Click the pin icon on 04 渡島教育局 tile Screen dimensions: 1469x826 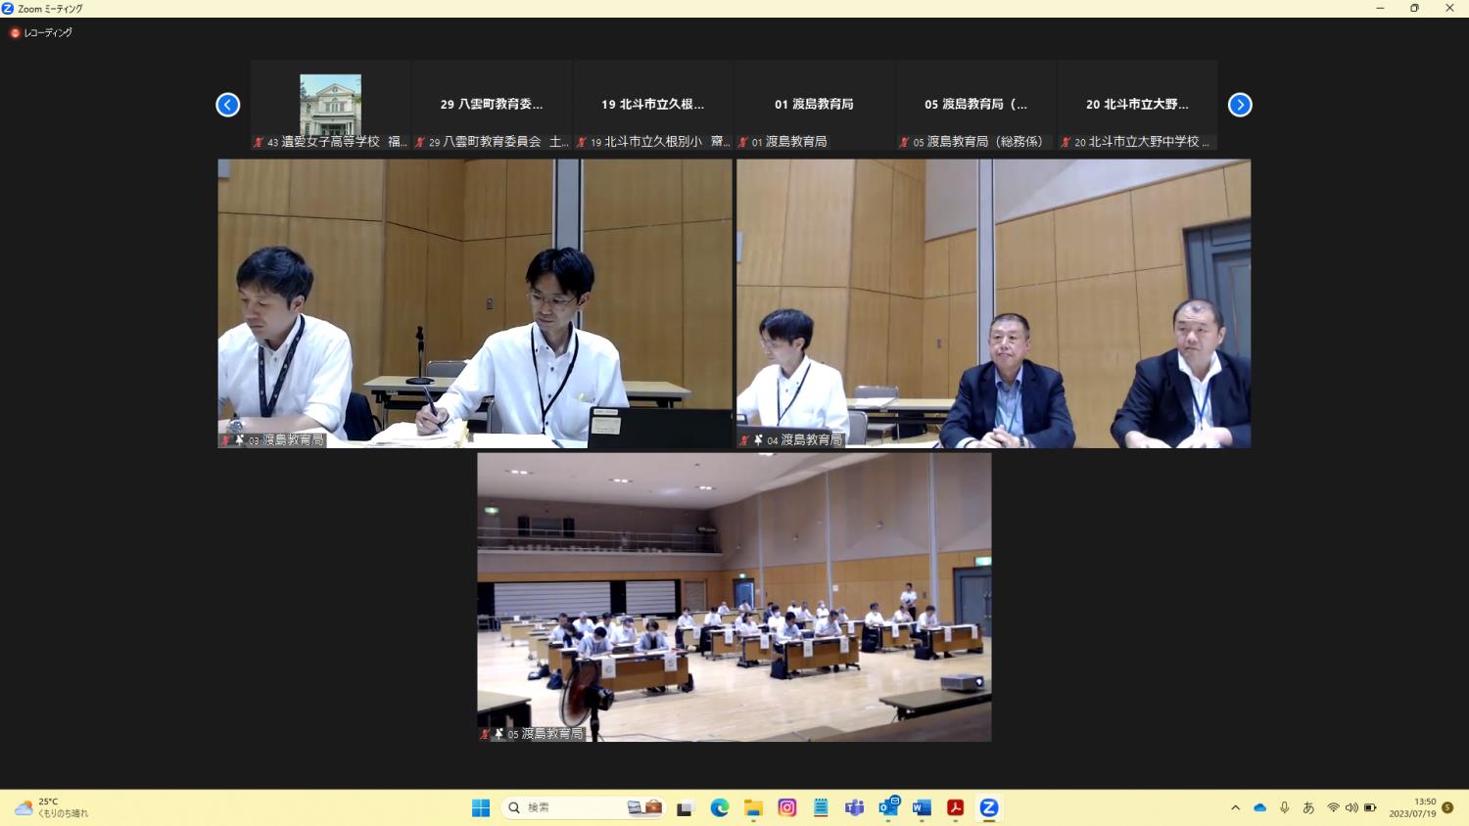[x=758, y=439]
